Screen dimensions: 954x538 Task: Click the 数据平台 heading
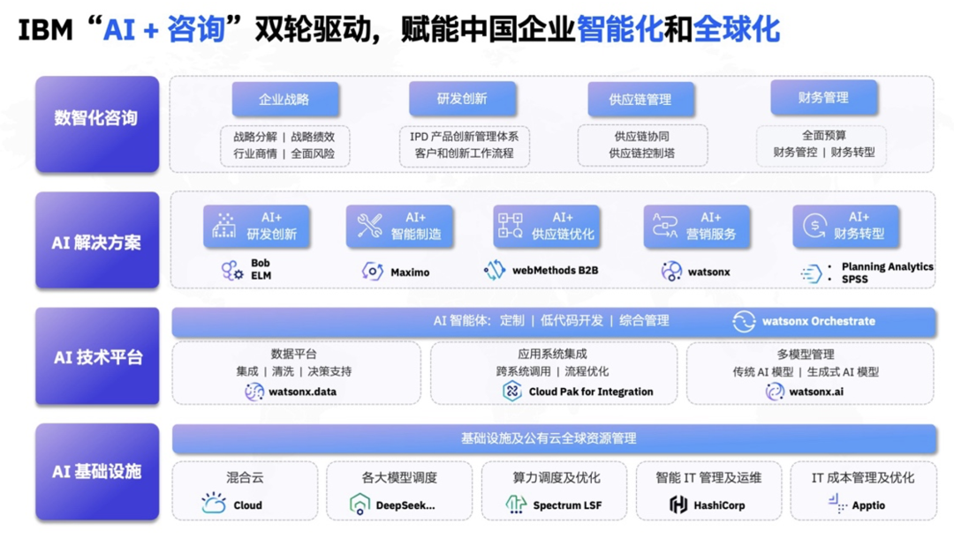click(294, 354)
